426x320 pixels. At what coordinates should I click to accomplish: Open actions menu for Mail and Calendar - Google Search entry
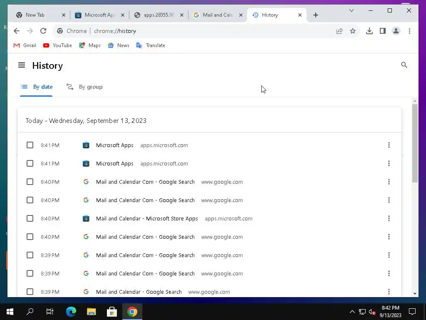click(x=389, y=292)
